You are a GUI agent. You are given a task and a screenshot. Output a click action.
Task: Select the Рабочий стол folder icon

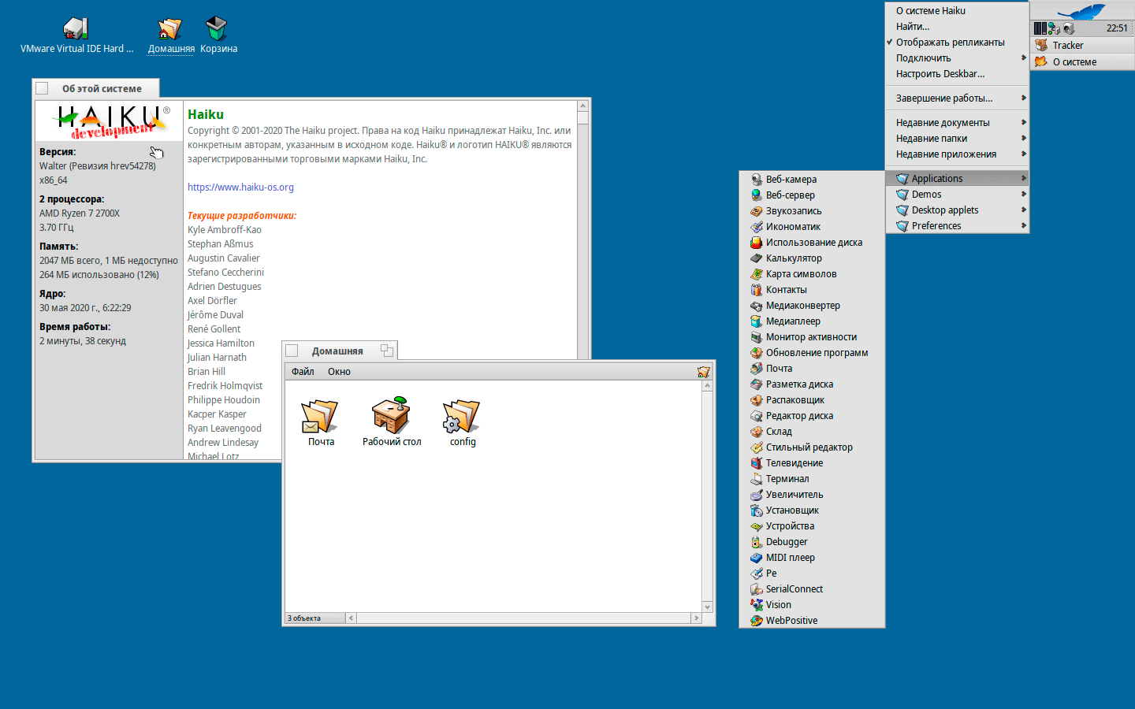coord(392,422)
